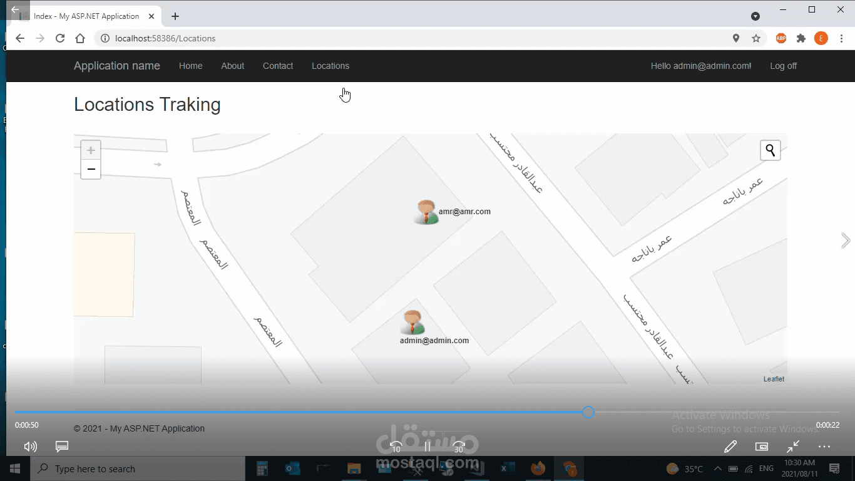This screenshot has height=481, width=855.
Task: Open the browser home page
Action: (x=80, y=38)
